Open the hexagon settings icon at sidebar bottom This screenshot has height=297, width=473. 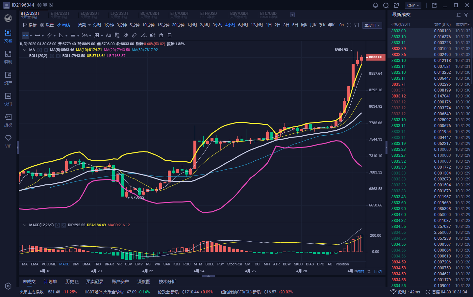click(8, 286)
